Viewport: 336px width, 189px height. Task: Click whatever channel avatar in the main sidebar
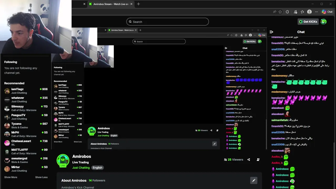coord(7,100)
